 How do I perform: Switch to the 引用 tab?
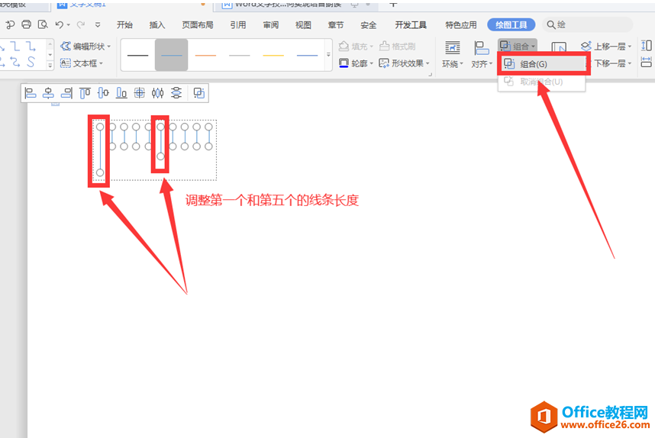(x=238, y=25)
